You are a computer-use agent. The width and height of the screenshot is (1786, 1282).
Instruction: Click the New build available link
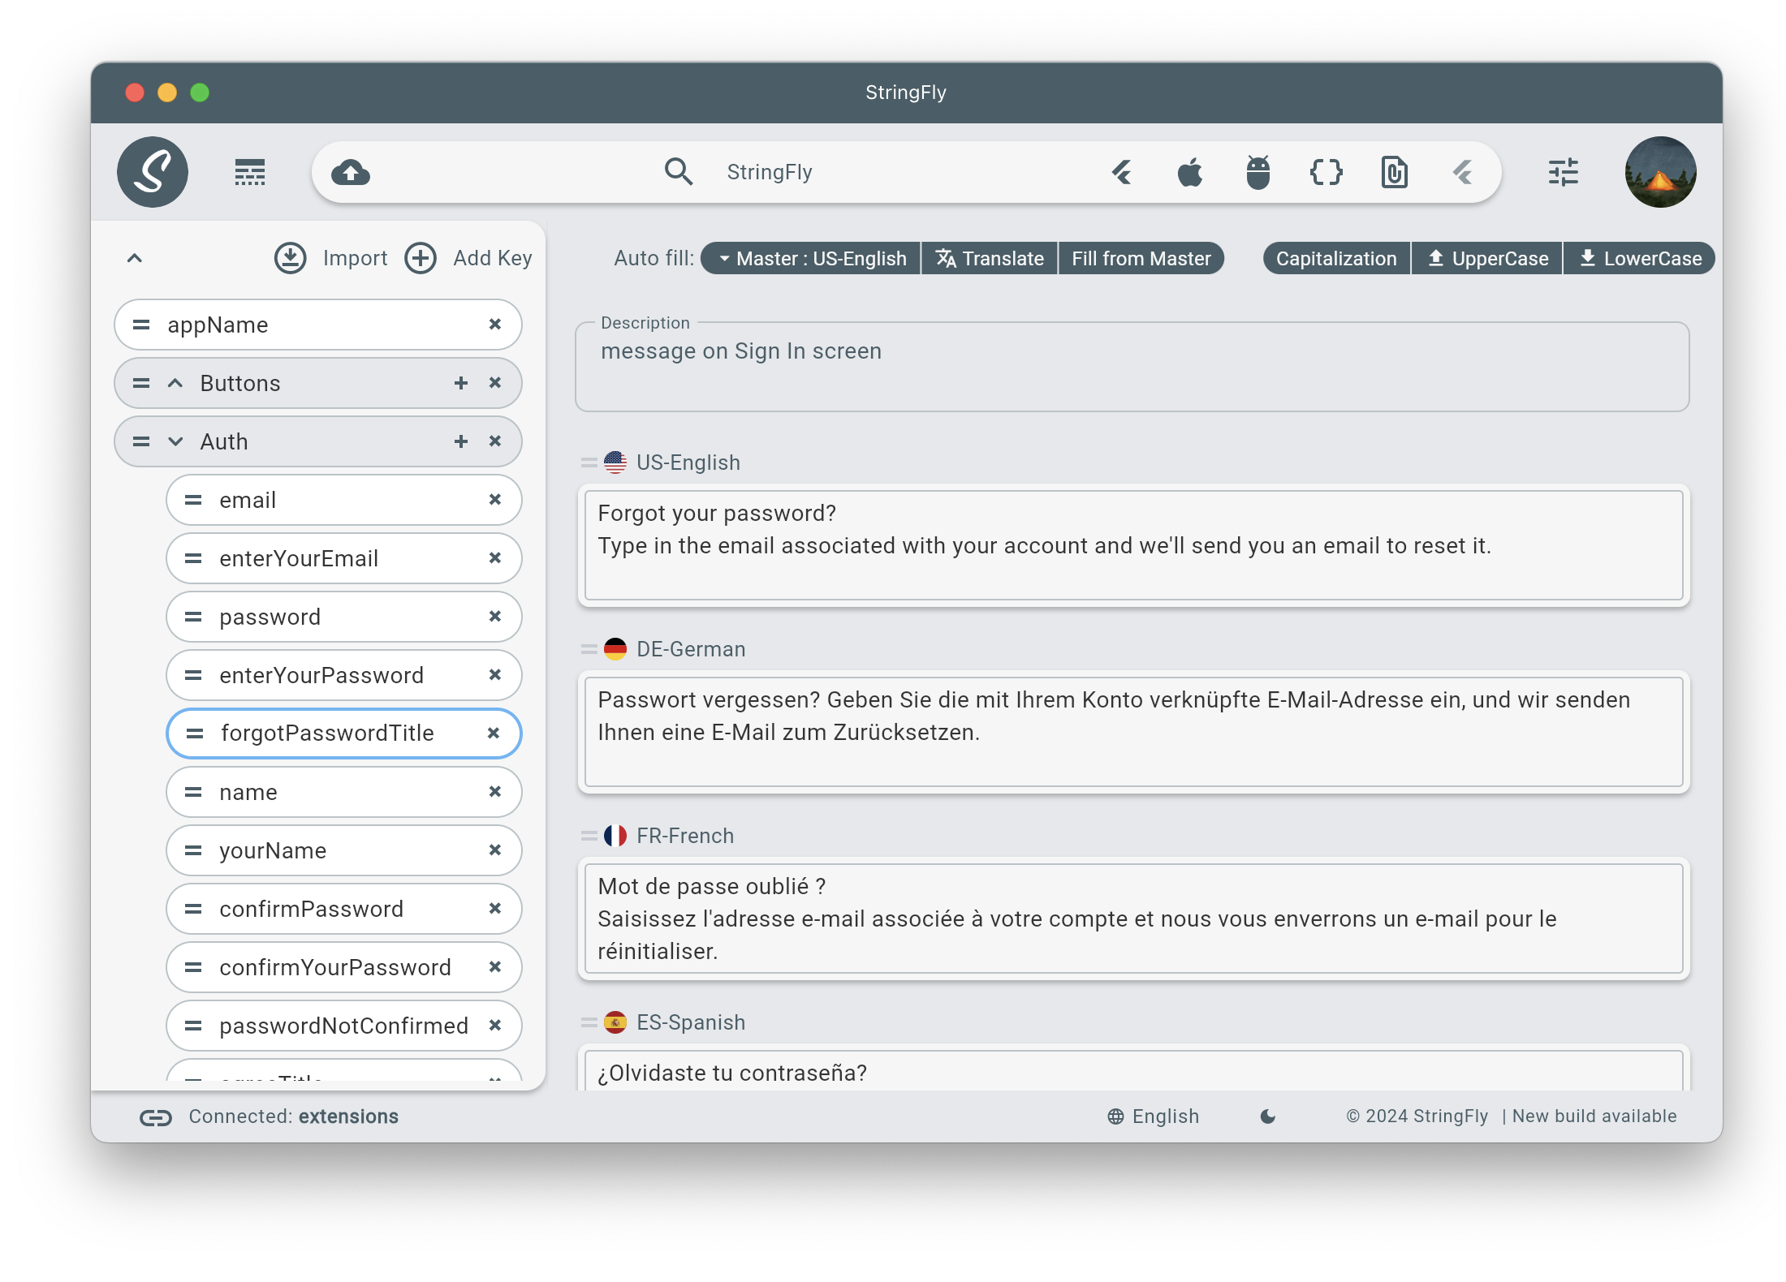point(1594,1116)
